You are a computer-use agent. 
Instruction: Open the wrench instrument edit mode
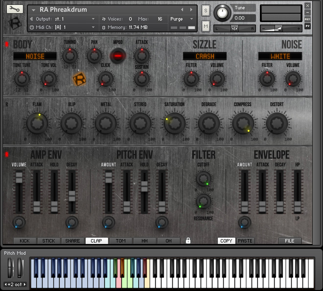(x=15, y=9)
